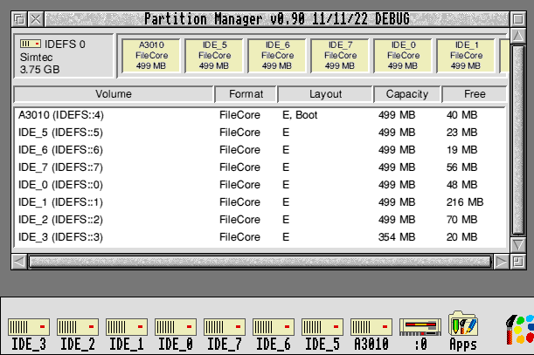The image size is (534, 355).
Task: Click the vertical scrollbar up arrow
Action: coord(518,36)
